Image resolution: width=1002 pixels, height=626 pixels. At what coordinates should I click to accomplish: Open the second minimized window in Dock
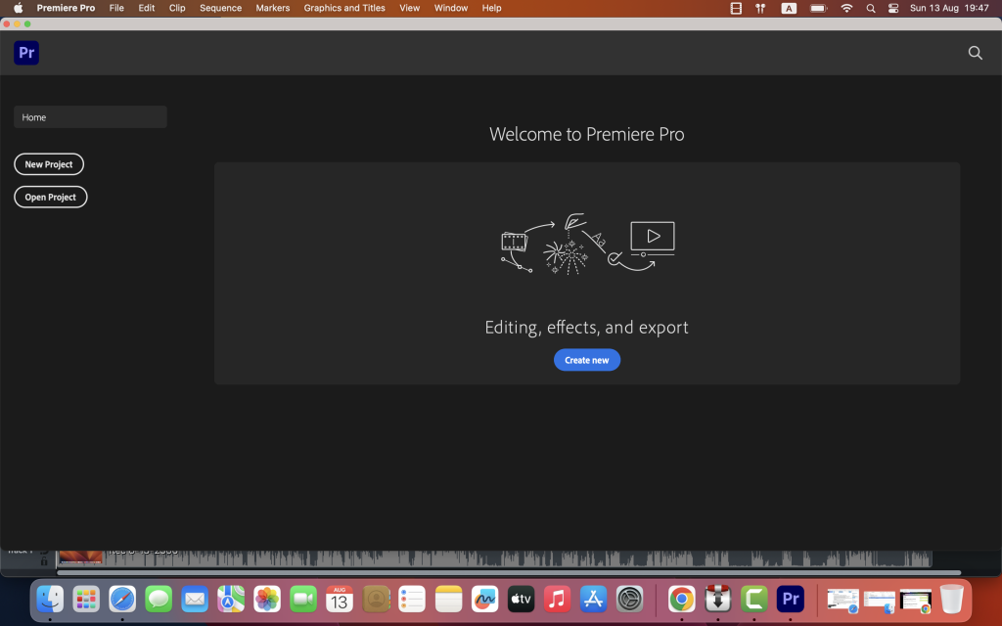tap(880, 602)
